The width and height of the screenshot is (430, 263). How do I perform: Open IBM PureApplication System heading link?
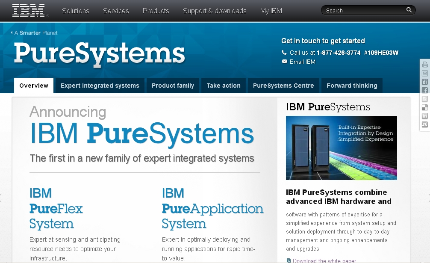point(212,208)
